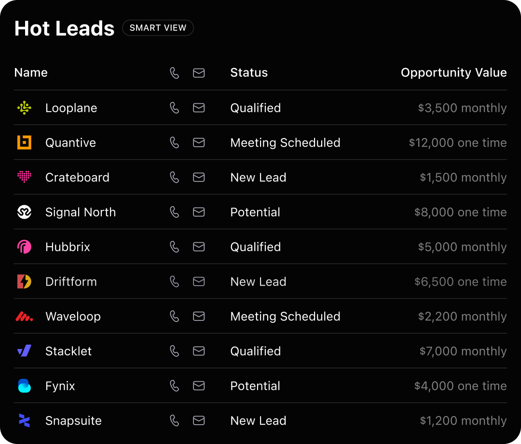Sort by the Status column header
This screenshot has height=444, width=521.
point(249,73)
